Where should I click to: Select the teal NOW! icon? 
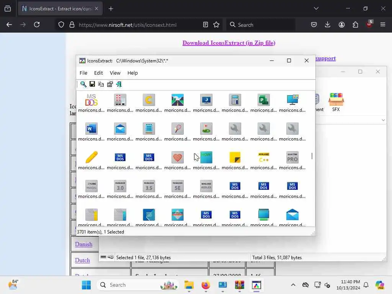206,157
